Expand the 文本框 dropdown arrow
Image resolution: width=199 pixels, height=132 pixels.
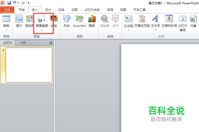pyautogui.click(x=129, y=30)
